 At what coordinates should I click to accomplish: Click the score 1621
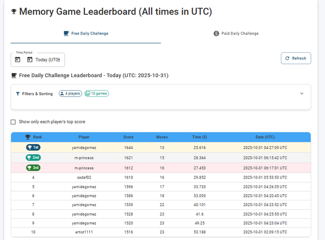pyautogui.click(x=128, y=158)
